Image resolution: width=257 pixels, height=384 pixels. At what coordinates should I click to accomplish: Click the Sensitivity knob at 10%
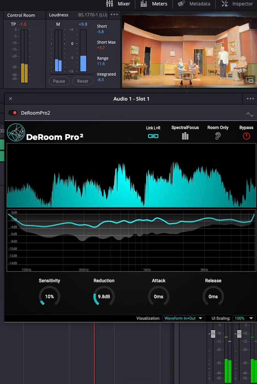click(49, 296)
